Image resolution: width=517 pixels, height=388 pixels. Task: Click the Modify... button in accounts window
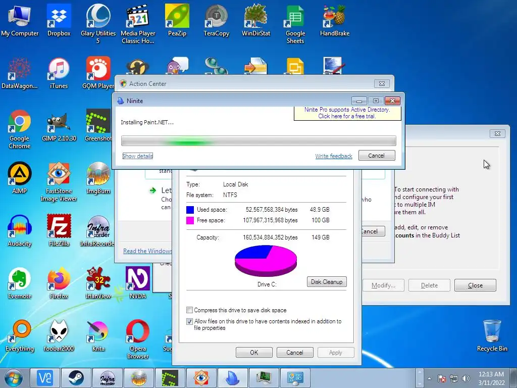point(384,285)
